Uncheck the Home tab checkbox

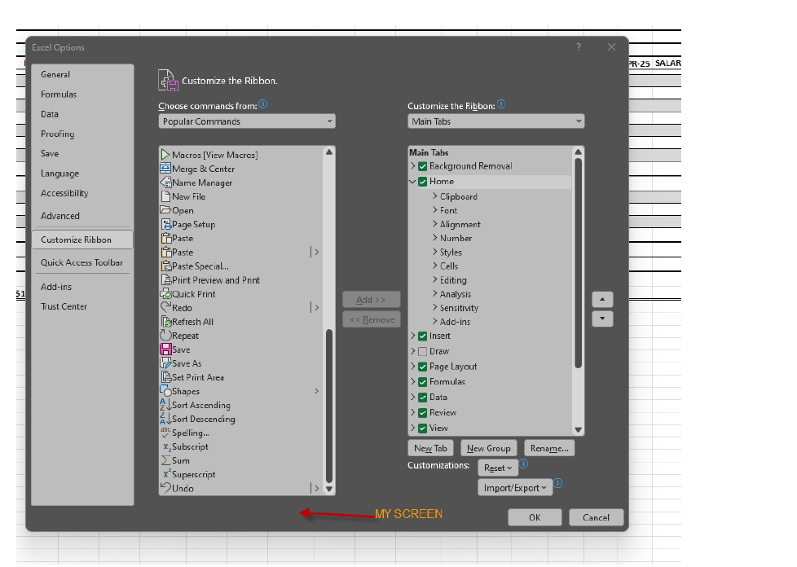(422, 182)
